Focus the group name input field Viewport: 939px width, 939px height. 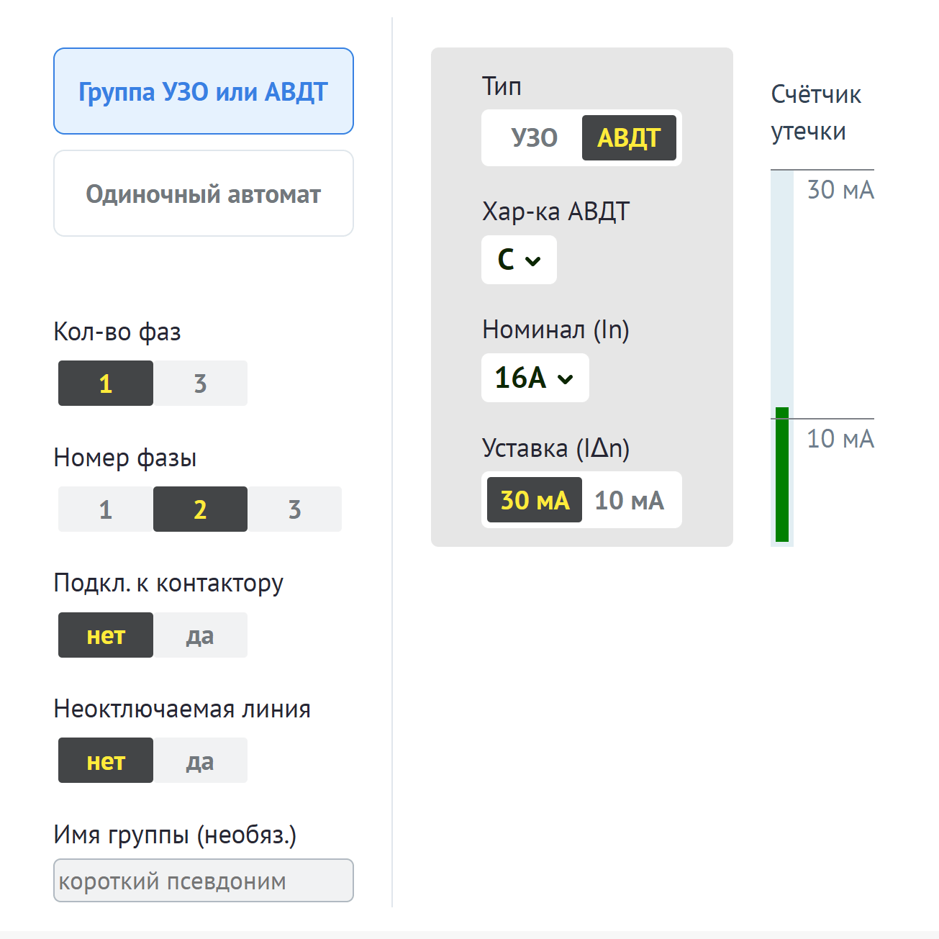click(x=204, y=880)
